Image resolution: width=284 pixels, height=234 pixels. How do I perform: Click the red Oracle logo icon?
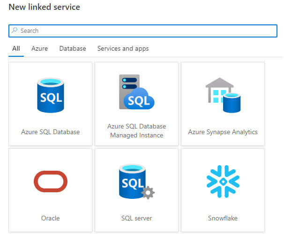pyautogui.click(x=50, y=181)
